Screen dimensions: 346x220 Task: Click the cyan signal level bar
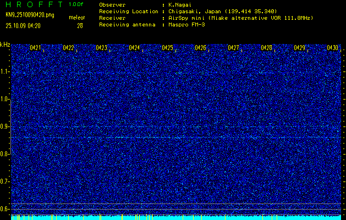pyautogui.click(x=176, y=218)
